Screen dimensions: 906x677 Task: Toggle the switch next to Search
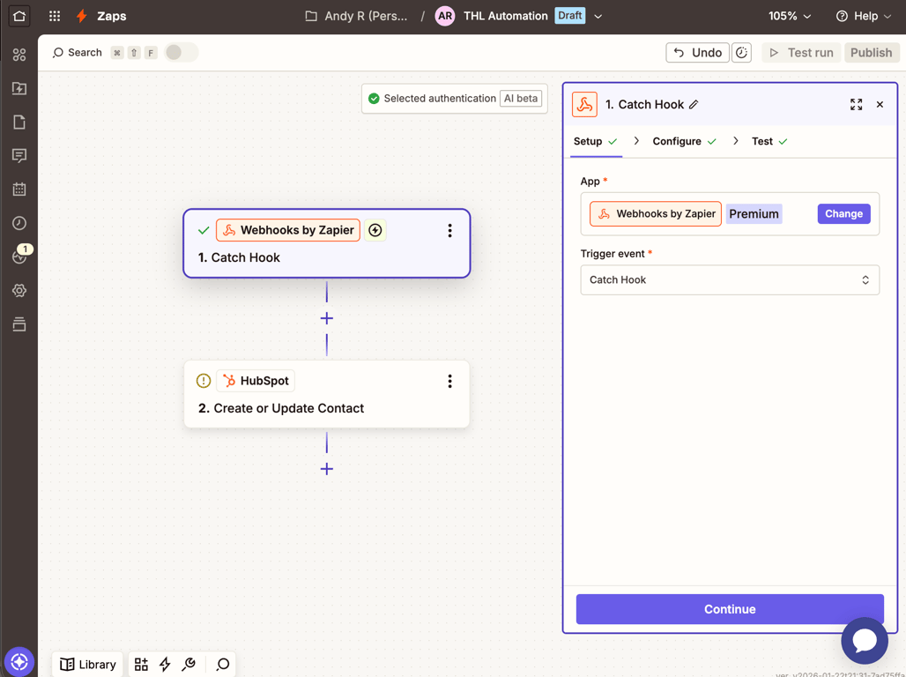181,53
